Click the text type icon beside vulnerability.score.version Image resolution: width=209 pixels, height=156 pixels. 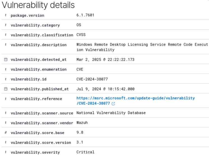pos(6,142)
